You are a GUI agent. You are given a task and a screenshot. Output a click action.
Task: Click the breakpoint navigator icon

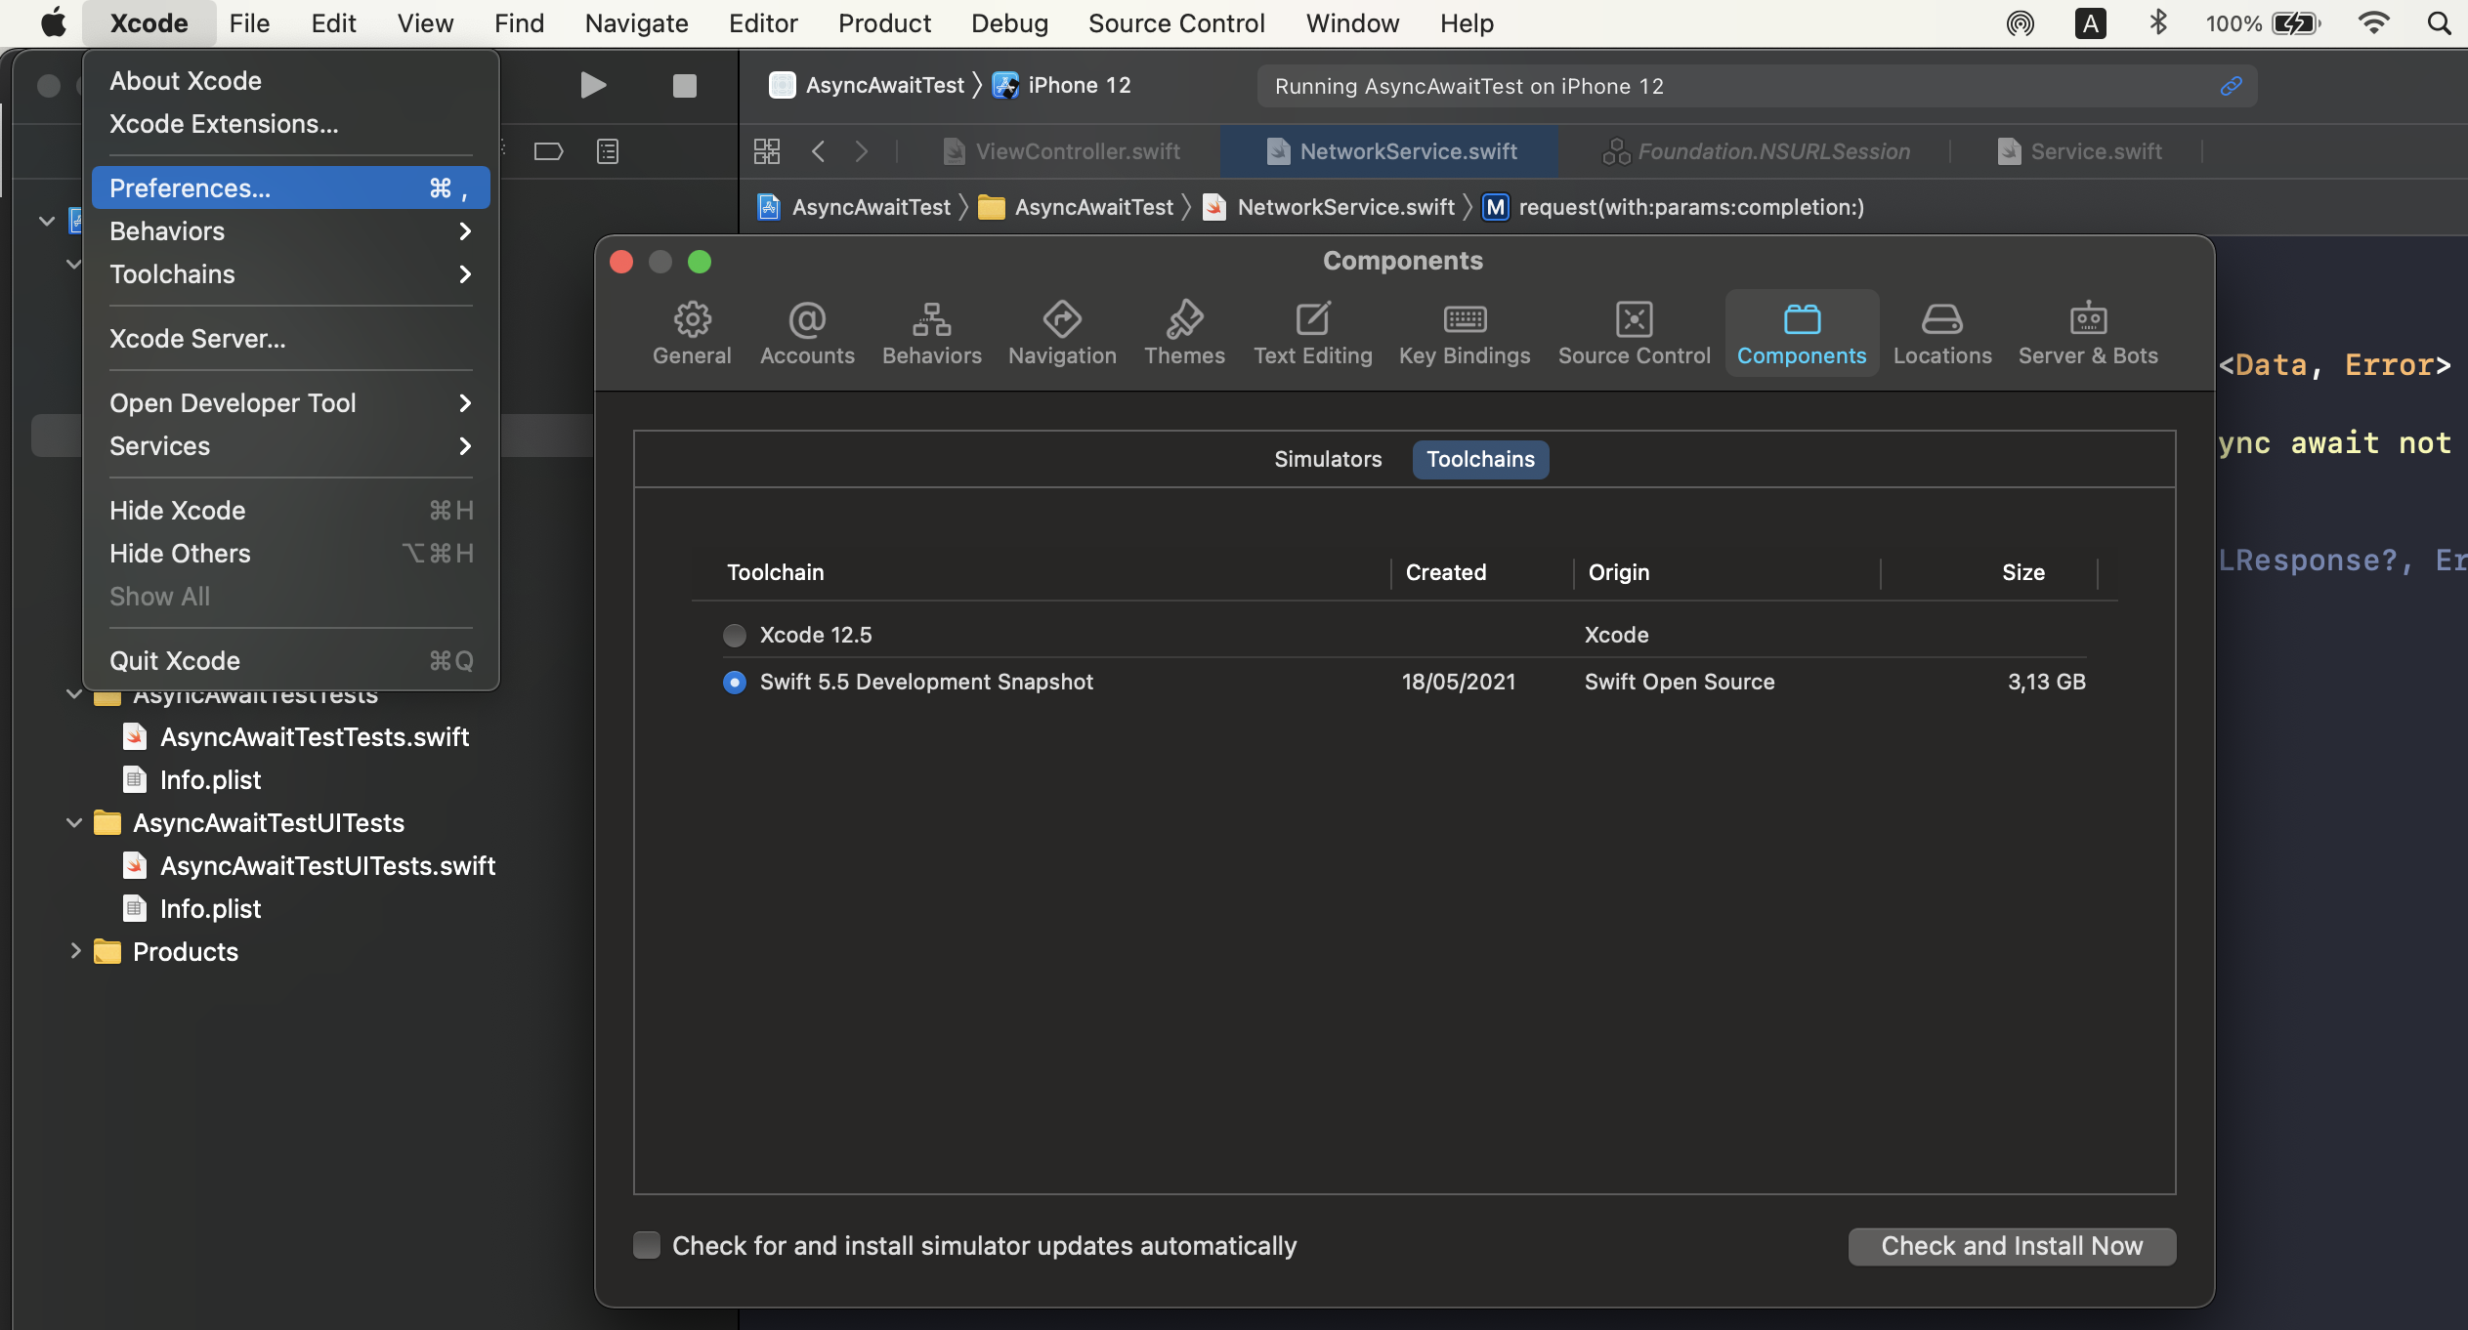click(548, 151)
